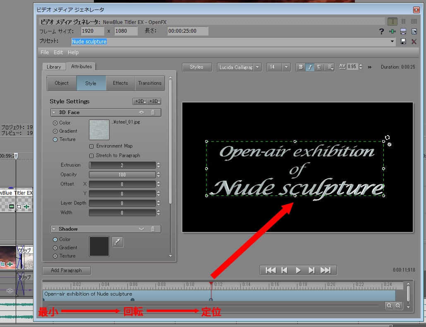This screenshot has width=426, height=327.
Task: Click the Bold formatting icon
Action: pos(301,67)
